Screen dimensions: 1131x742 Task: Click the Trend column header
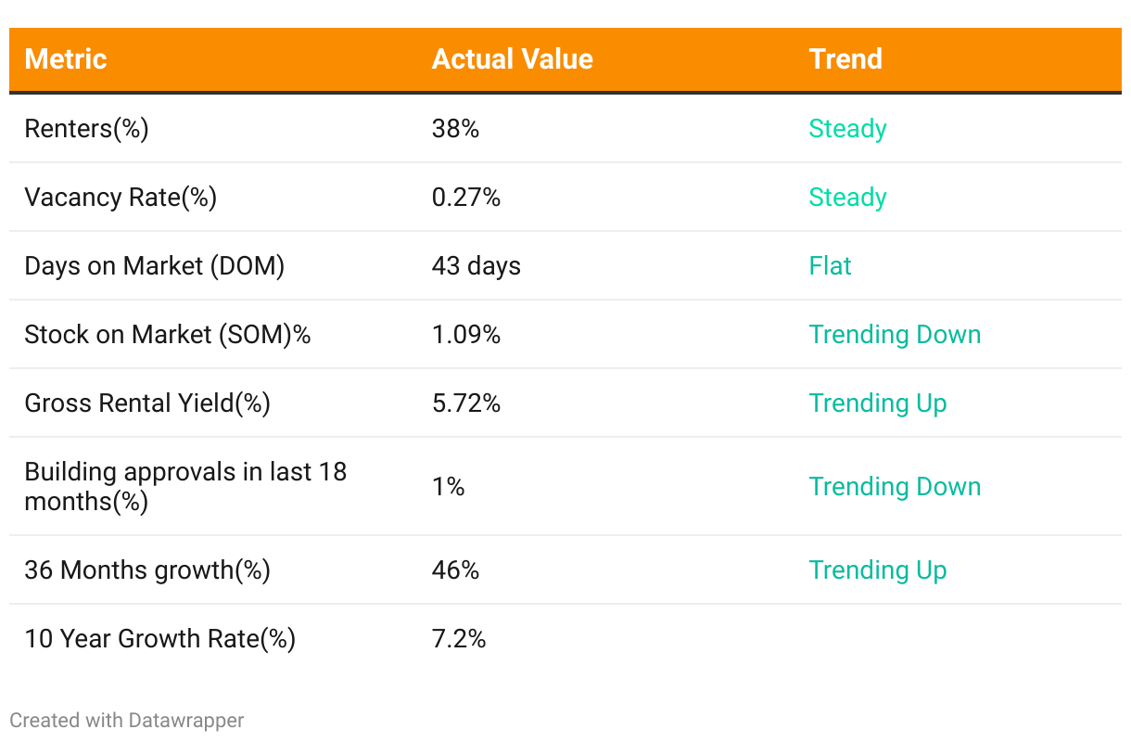[845, 59]
